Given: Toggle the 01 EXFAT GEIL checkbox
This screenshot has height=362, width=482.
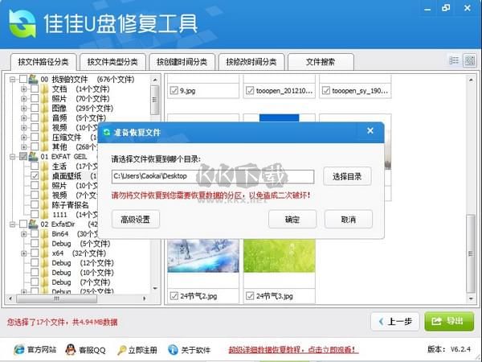Looking at the screenshot, I should click(x=23, y=156).
